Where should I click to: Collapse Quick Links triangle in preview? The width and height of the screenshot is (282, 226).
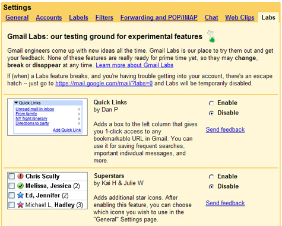[x=17, y=103]
